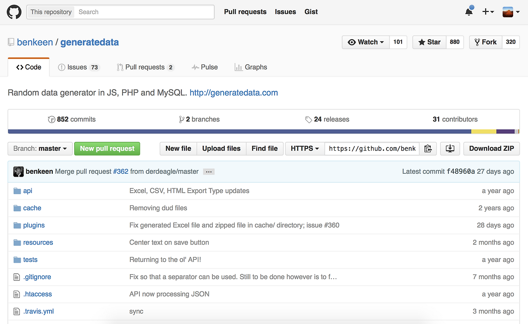
Task: Click benkeen's avatar in the commit bar
Action: [x=19, y=172]
